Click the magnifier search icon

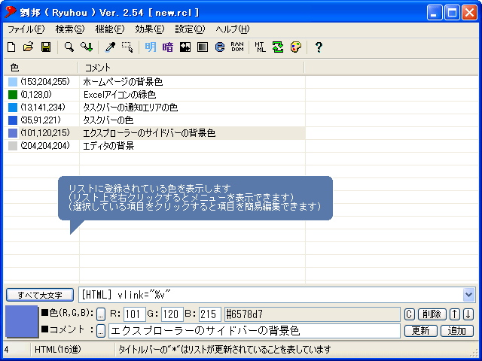[69, 47]
